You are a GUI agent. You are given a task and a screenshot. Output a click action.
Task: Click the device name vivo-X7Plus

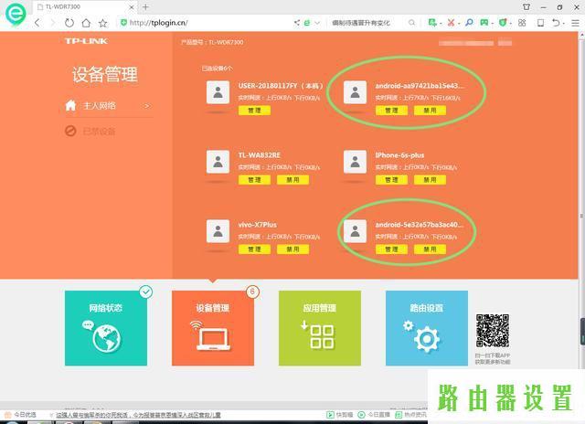pyautogui.click(x=258, y=225)
